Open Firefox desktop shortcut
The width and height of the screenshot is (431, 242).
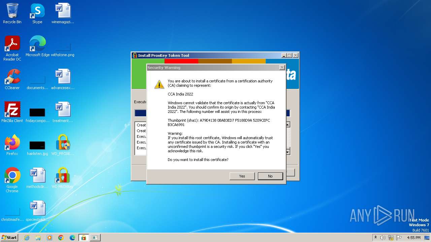click(x=12, y=145)
